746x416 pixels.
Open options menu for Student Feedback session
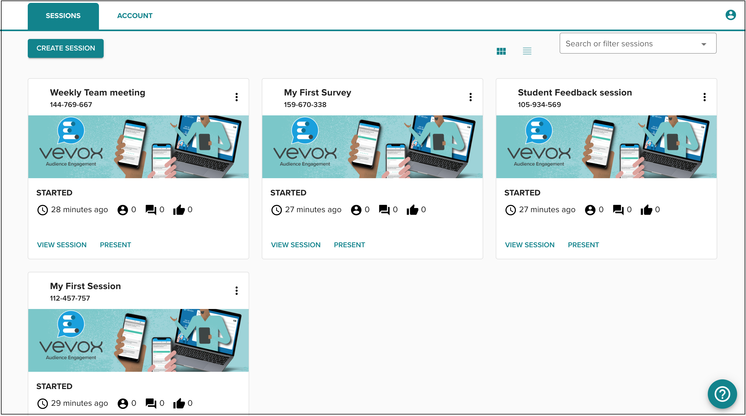pyautogui.click(x=705, y=97)
